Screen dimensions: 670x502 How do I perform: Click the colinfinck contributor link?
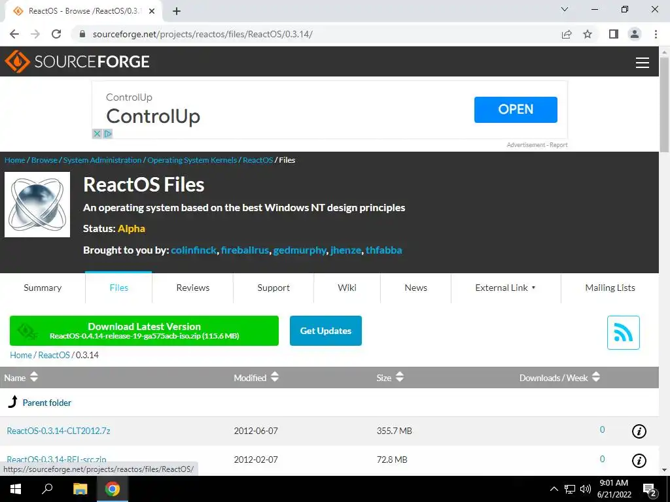click(x=194, y=250)
